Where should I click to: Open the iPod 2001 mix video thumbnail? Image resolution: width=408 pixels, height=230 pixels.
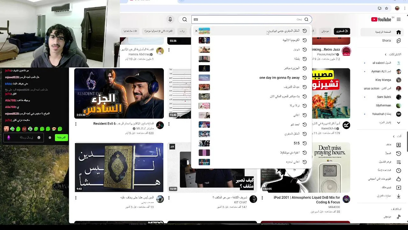(x=305, y=167)
